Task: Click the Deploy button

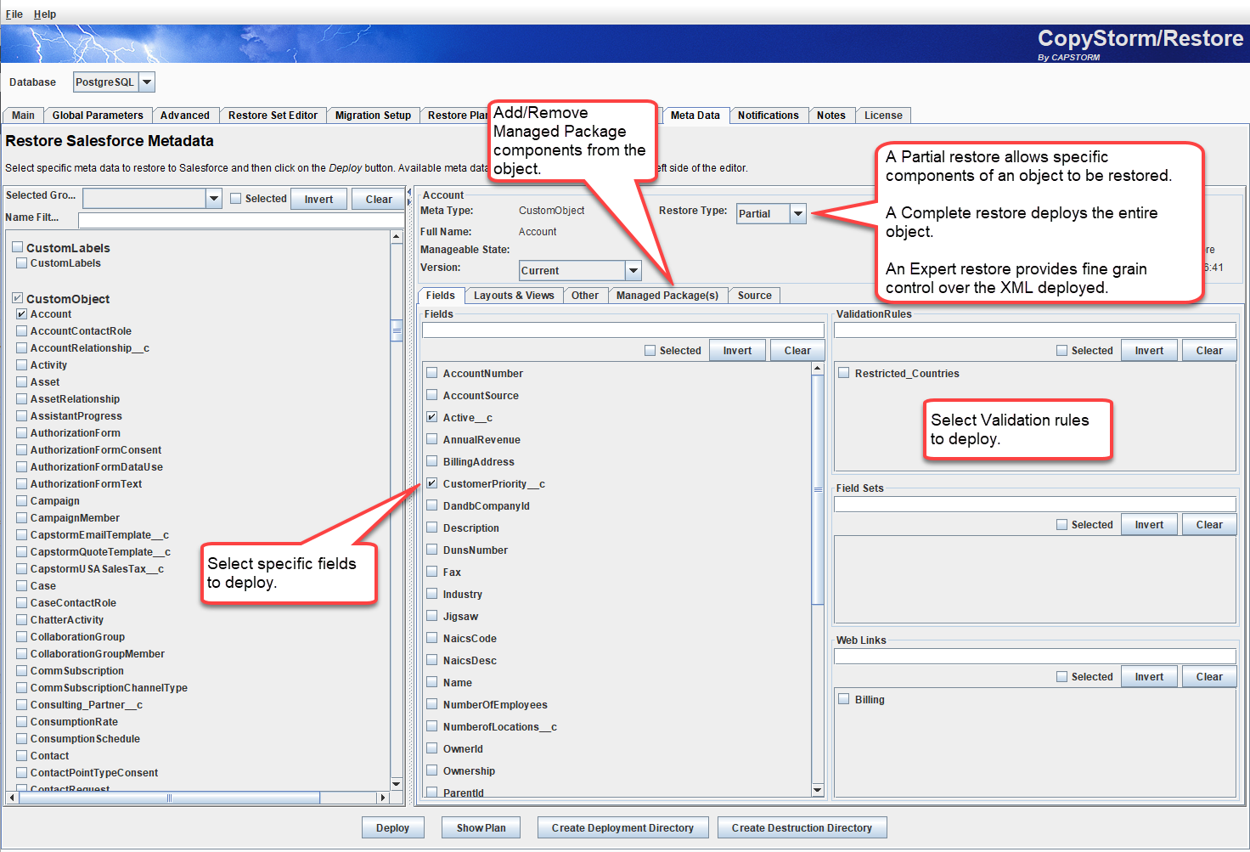Action: coord(392,827)
